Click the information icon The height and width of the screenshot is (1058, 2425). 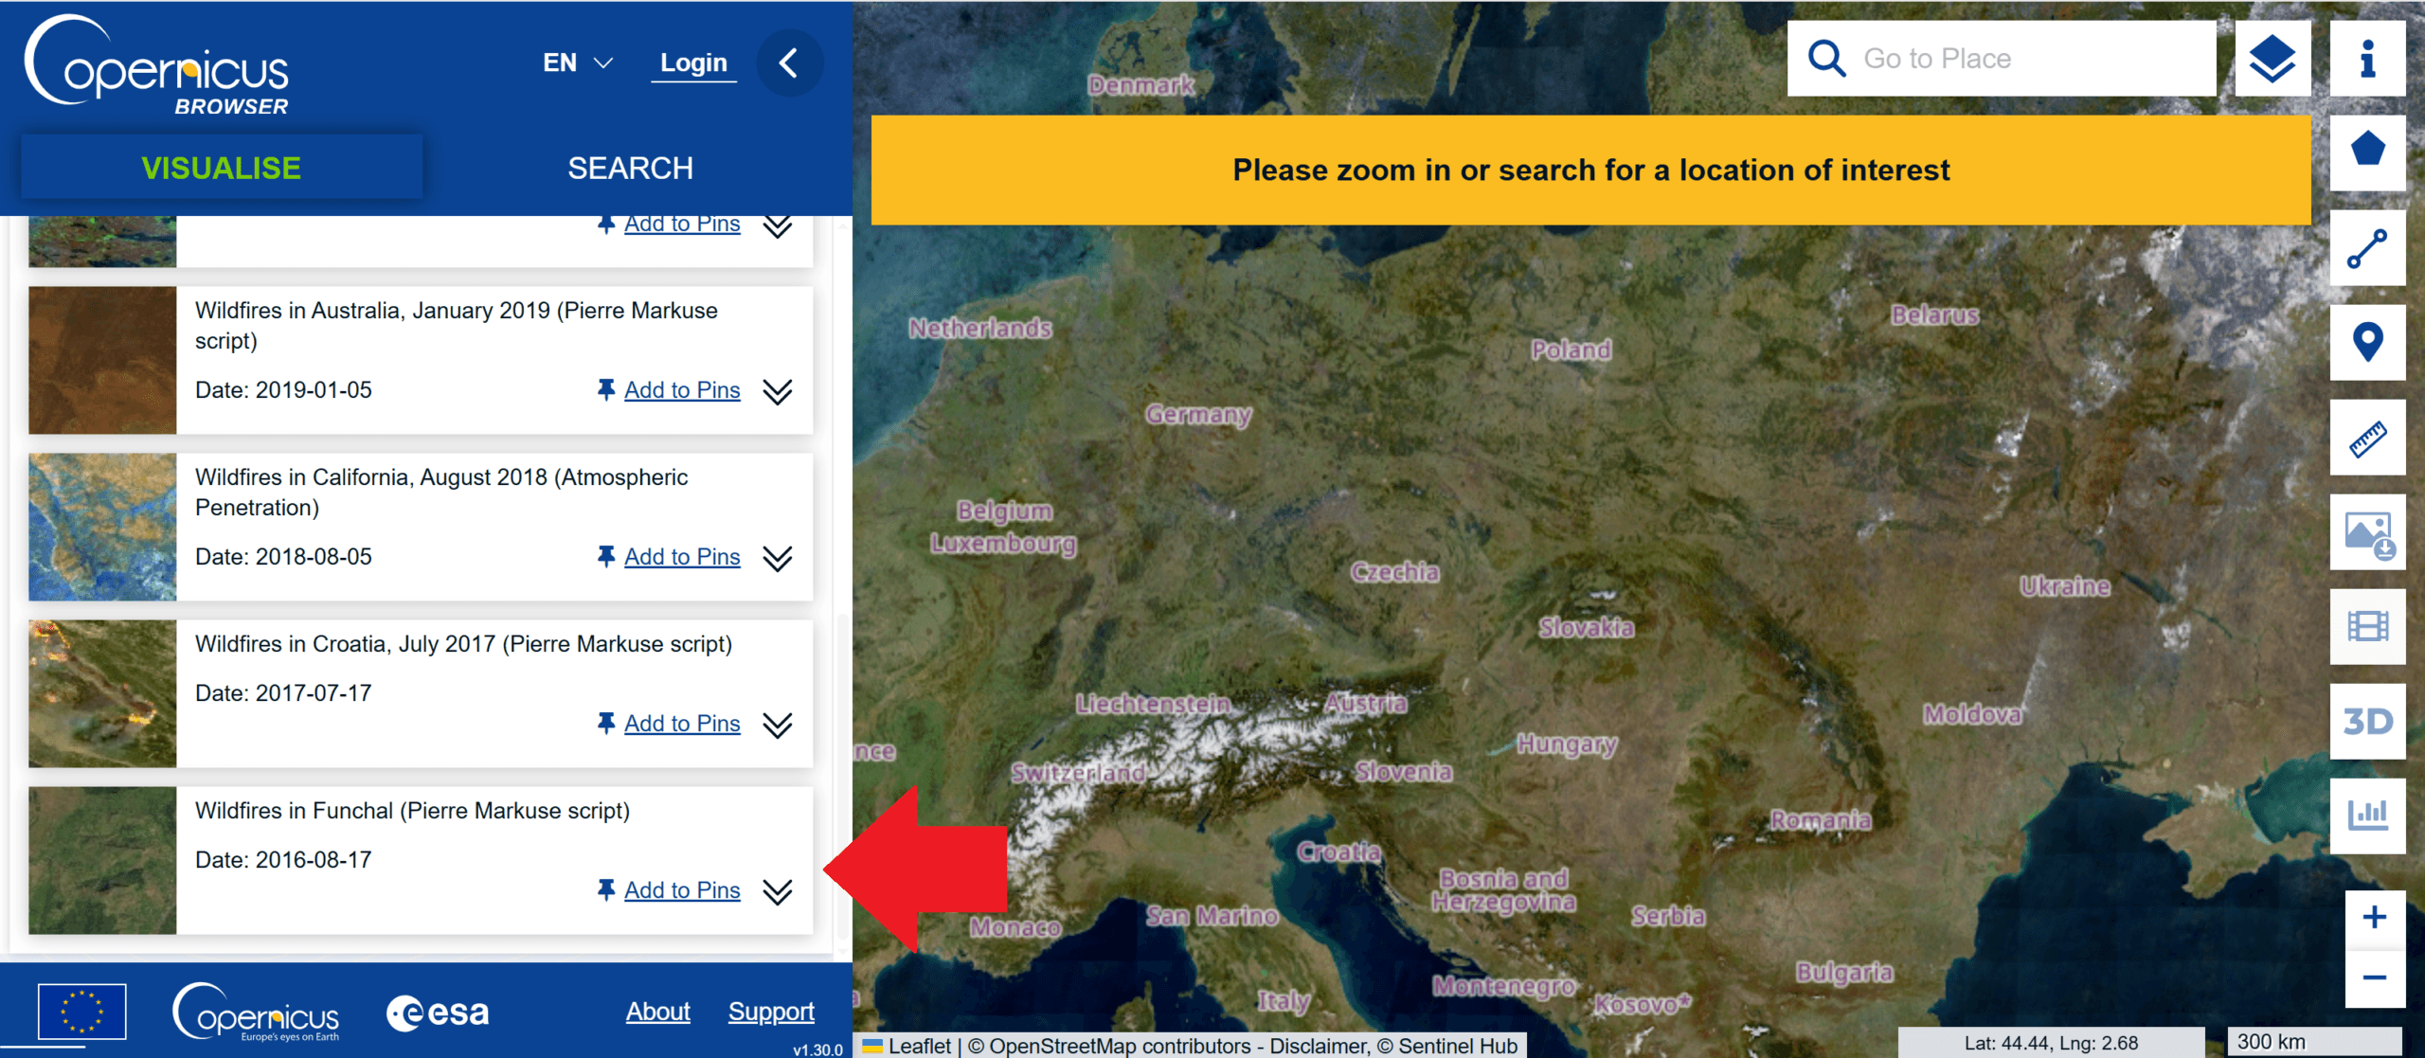click(x=2366, y=59)
